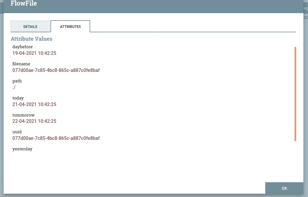Click the daybefore value 19-04-2021 10:42:25
The width and height of the screenshot is (308, 197).
(x=34, y=53)
